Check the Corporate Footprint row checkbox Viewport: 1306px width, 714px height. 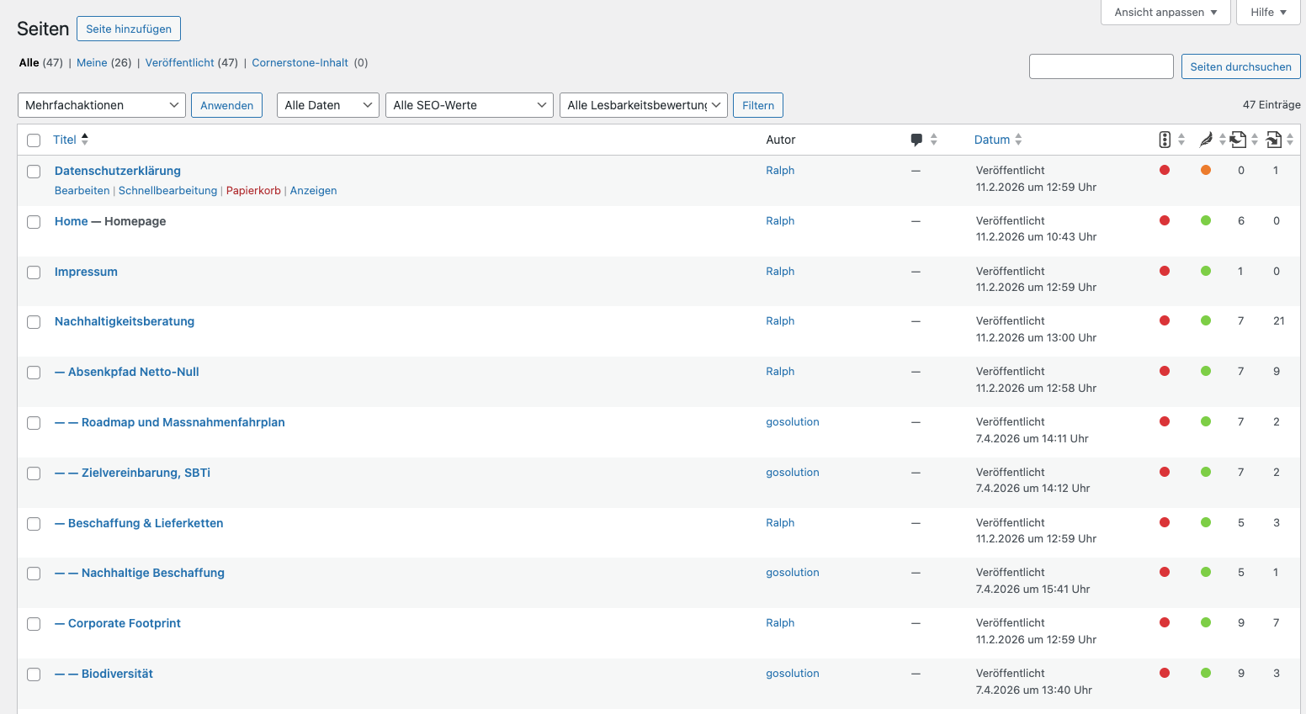(34, 624)
